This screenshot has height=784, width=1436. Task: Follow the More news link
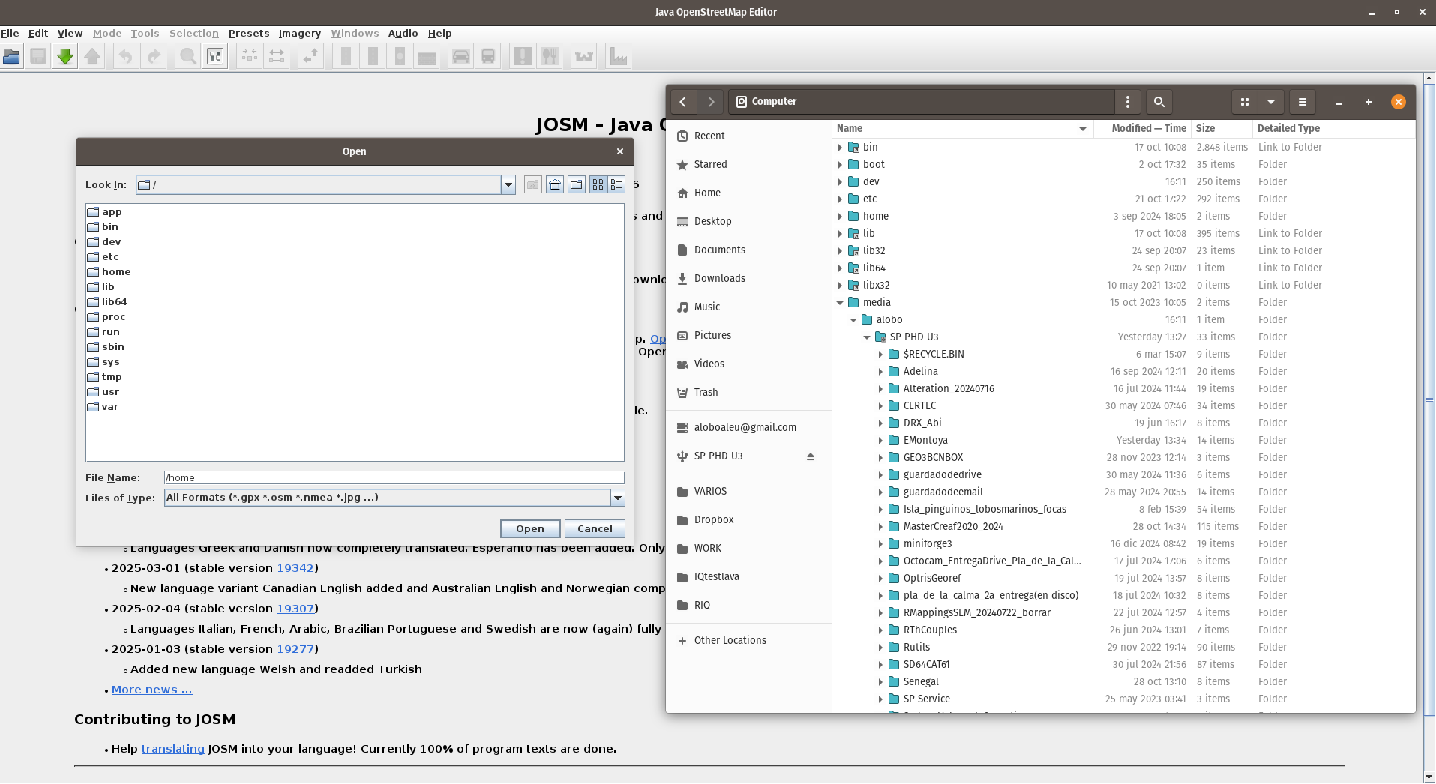point(152,690)
